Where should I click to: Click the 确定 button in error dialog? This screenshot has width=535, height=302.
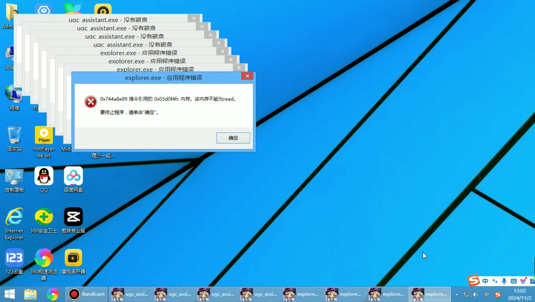click(233, 138)
